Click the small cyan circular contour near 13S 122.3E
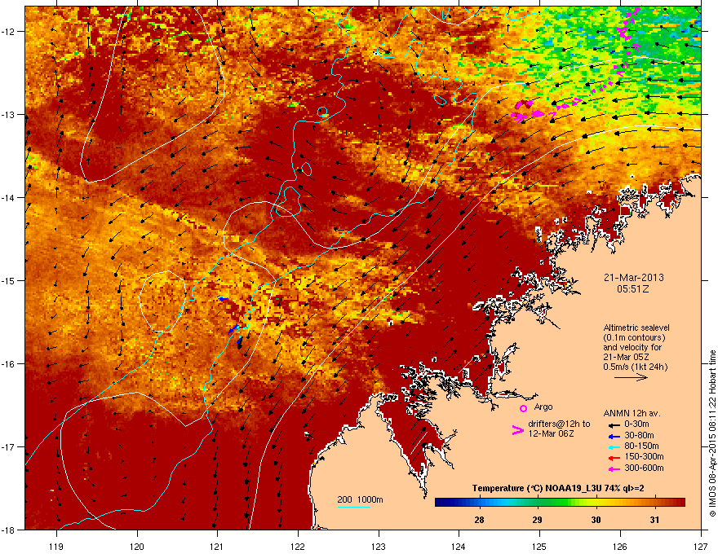The height and width of the screenshot is (554, 718). 322,112
